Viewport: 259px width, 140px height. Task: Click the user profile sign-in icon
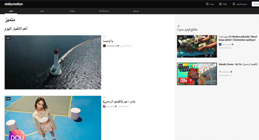pos(234,4)
